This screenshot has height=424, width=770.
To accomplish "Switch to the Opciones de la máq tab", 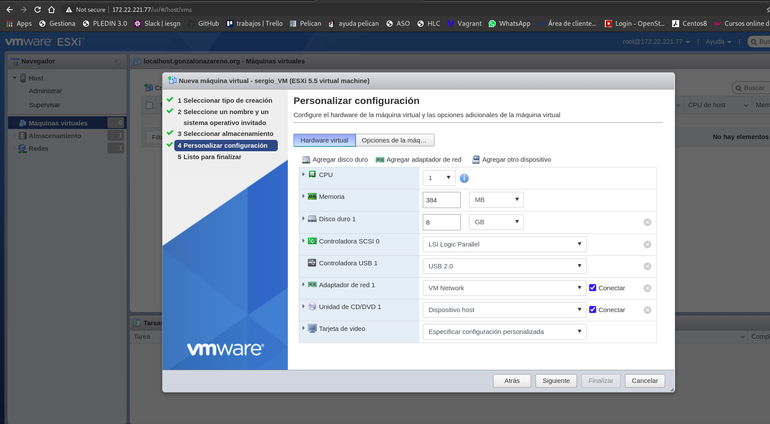I will pos(394,140).
